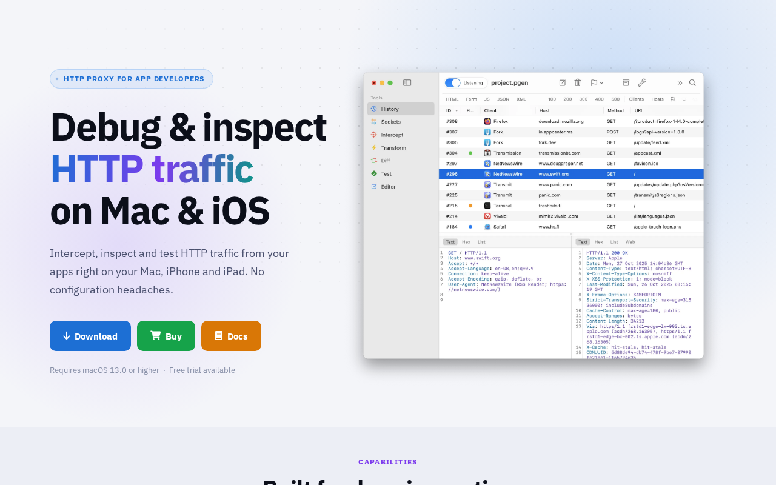Select the JS filter tab
The image size is (776, 485).
pos(487,99)
